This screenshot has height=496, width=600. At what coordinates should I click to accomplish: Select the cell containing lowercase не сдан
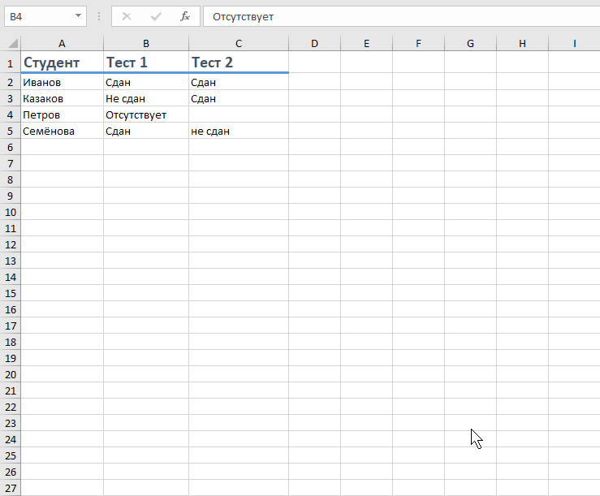[x=239, y=131]
